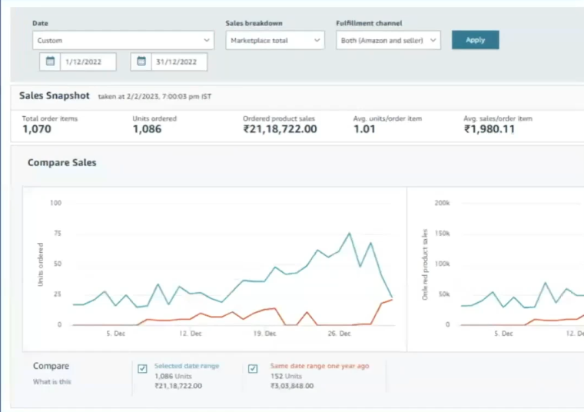
Task: Open the end date calendar icon
Action: coord(141,61)
